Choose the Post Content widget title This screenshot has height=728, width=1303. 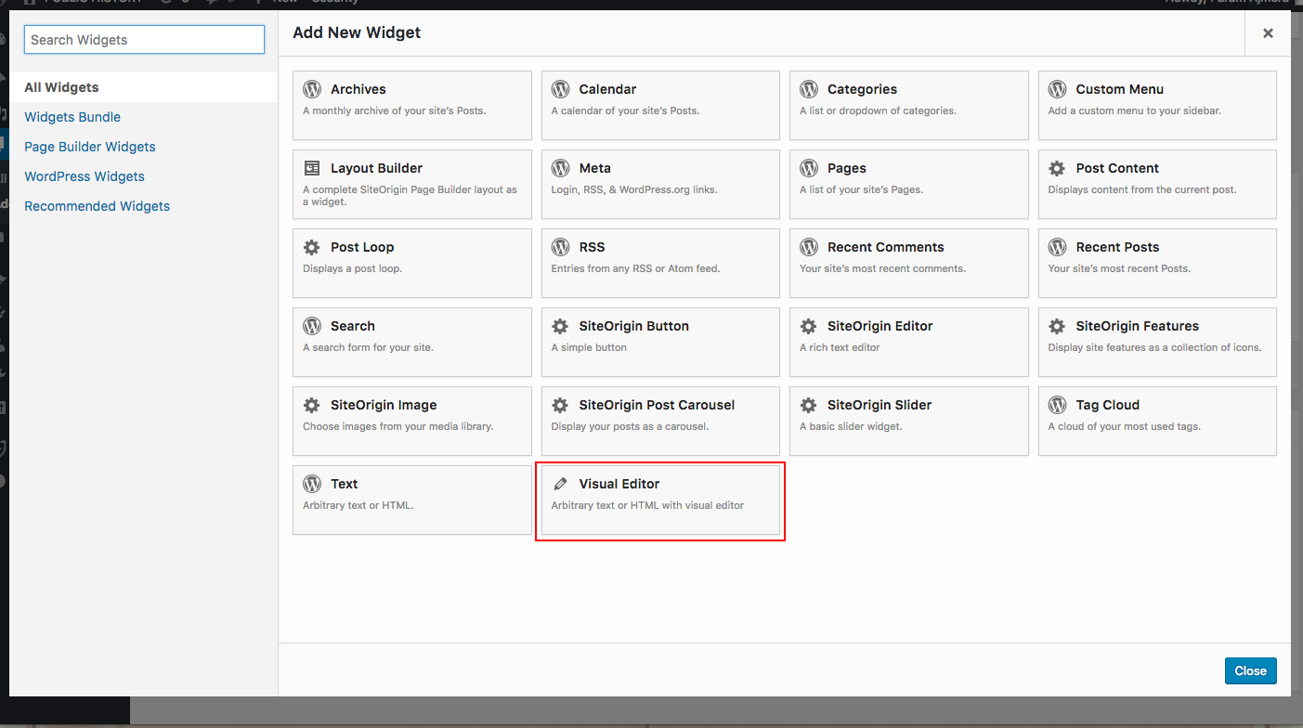click(x=1117, y=168)
